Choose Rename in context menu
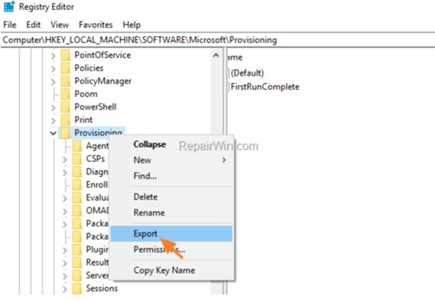Viewport: 435px width, 301px height. (171, 212)
